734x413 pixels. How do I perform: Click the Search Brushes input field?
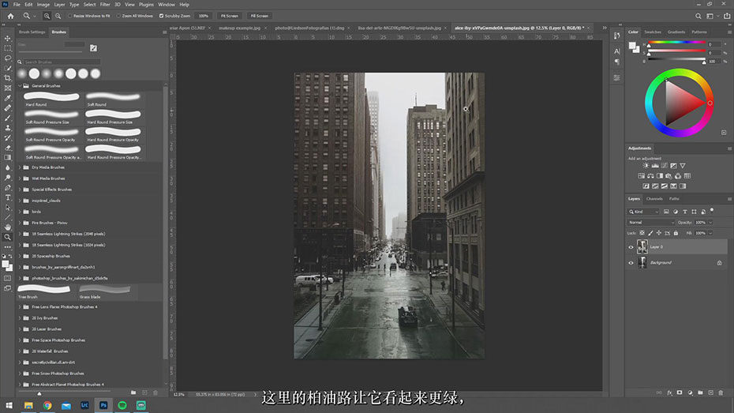[x=62, y=62]
